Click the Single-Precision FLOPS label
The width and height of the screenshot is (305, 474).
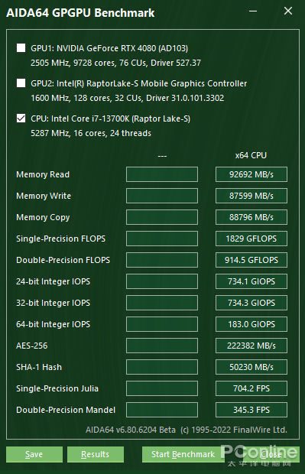pos(60,239)
